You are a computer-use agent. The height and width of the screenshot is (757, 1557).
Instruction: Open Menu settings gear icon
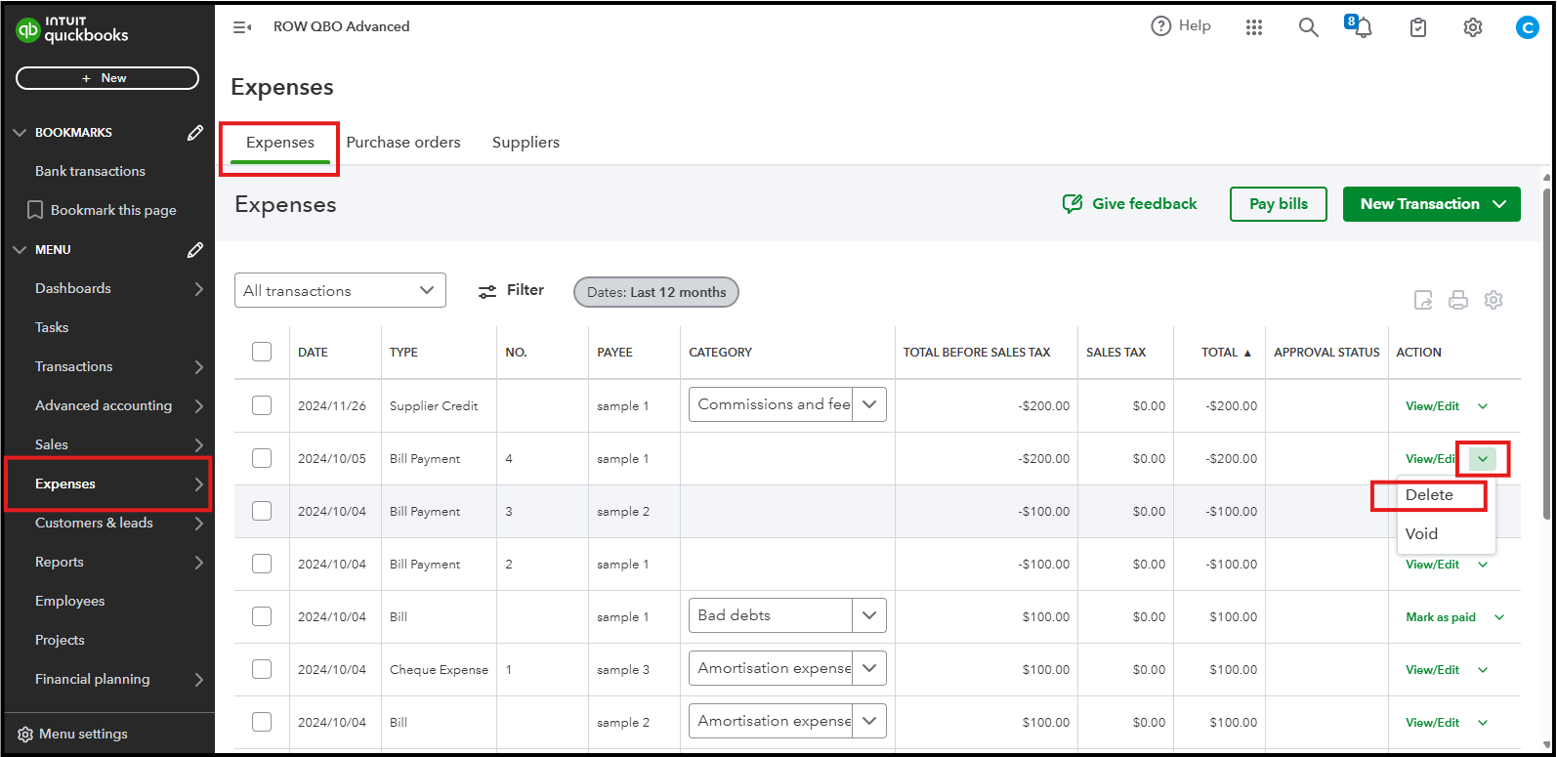click(x=25, y=735)
